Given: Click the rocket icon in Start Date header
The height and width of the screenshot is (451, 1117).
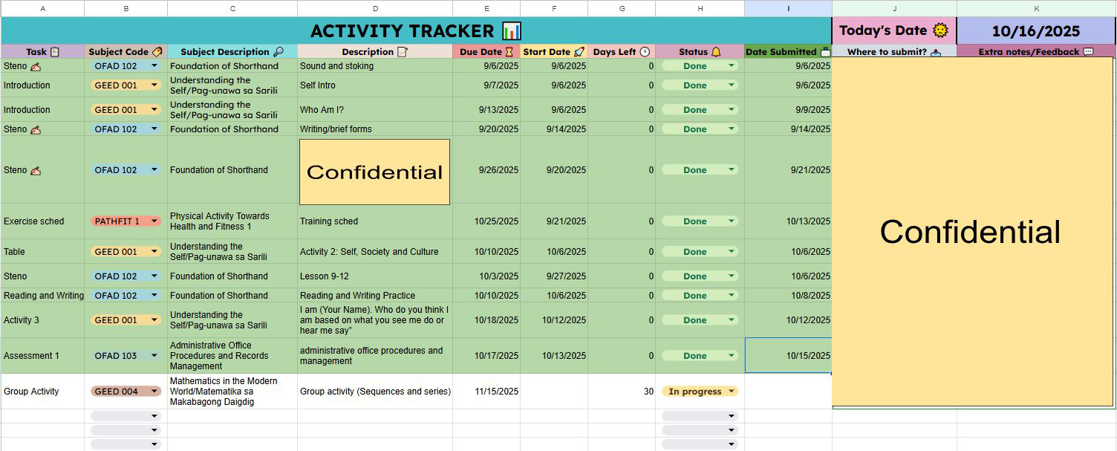Looking at the screenshot, I should click(x=579, y=52).
